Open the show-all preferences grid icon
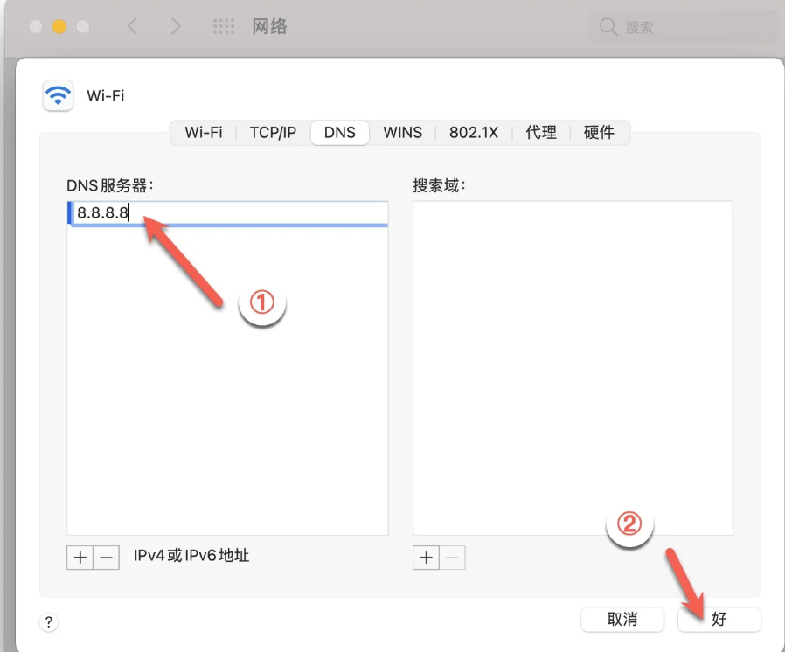 pyautogui.click(x=225, y=27)
